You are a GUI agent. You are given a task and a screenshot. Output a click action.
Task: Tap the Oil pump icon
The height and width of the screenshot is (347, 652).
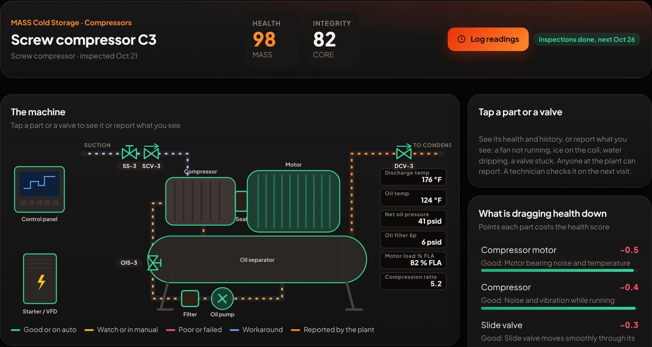click(222, 299)
